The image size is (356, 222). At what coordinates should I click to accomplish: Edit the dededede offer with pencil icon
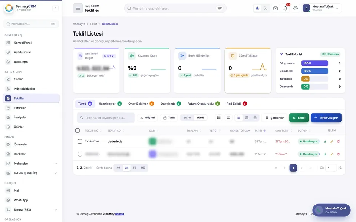coord(332,142)
